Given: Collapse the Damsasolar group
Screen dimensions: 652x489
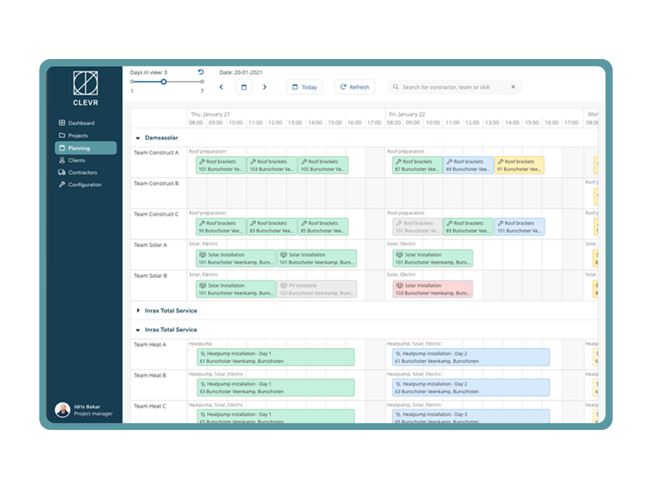Looking at the screenshot, I should coord(138,138).
